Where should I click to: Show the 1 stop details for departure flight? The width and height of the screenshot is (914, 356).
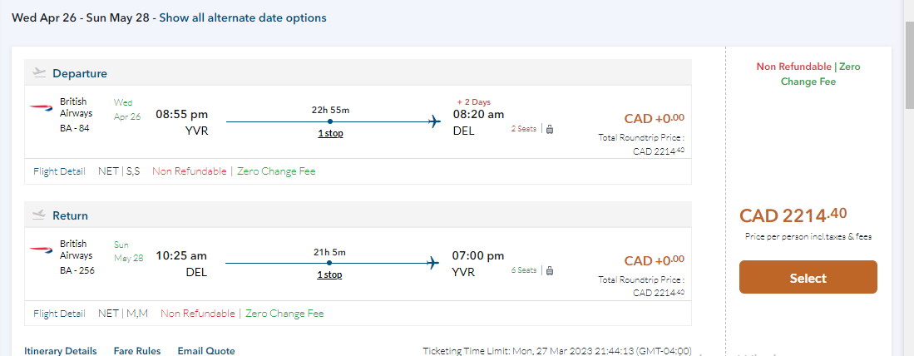(330, 133)
